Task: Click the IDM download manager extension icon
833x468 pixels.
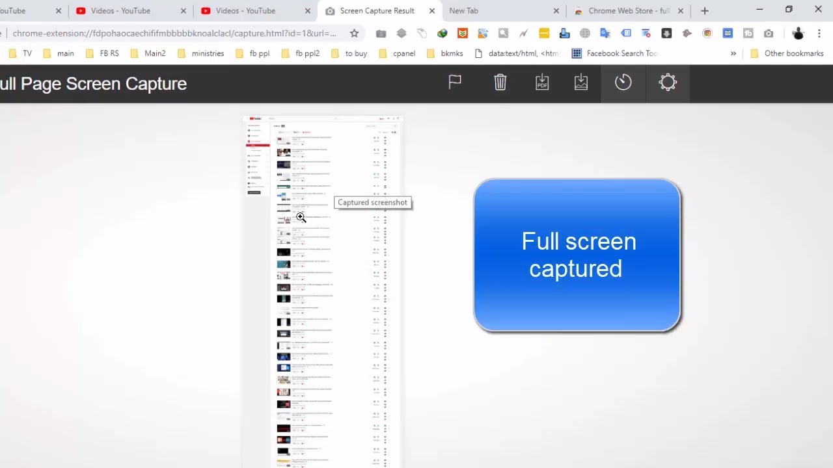Action: click(665, 32)
